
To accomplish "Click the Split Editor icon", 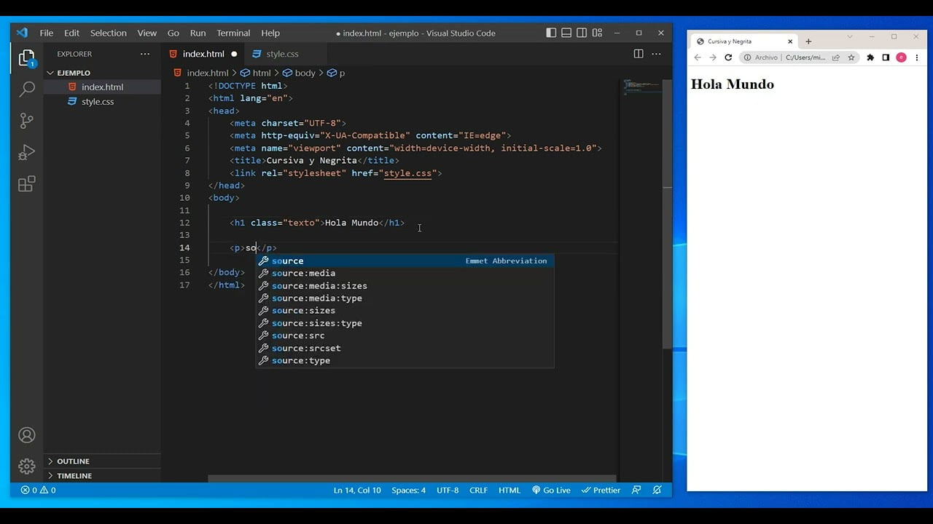I will (x=638, y=53).
